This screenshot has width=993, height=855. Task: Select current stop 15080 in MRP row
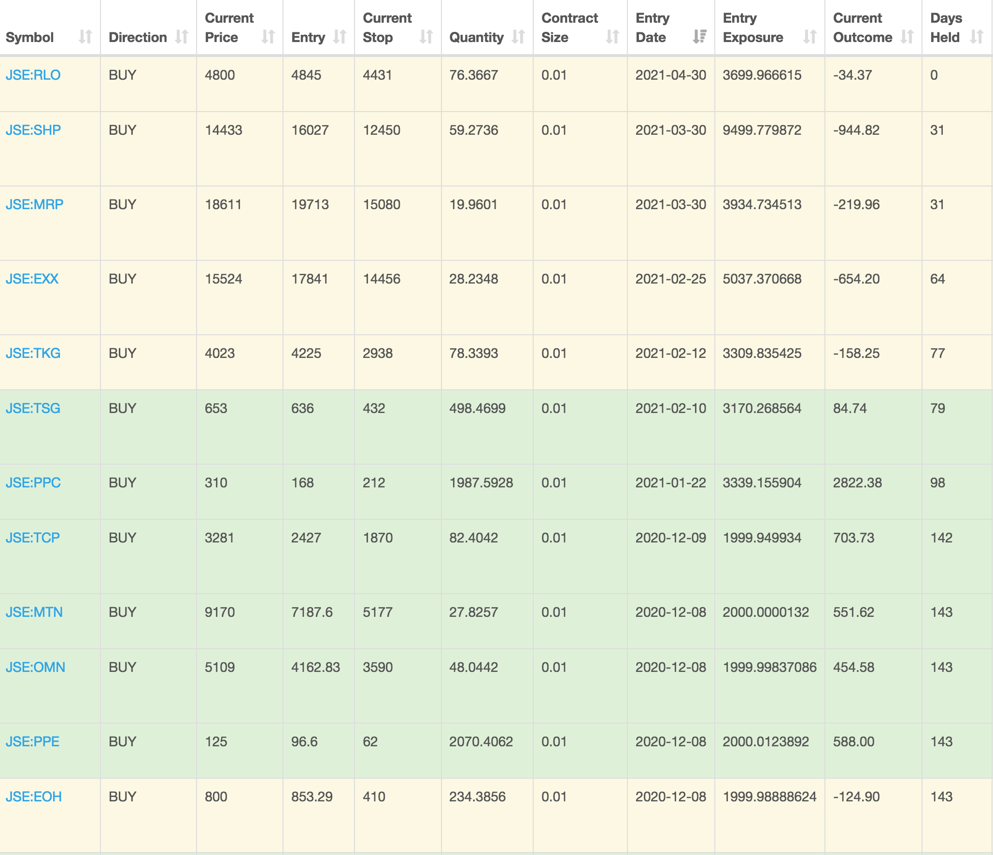click(x=382, y=204)
